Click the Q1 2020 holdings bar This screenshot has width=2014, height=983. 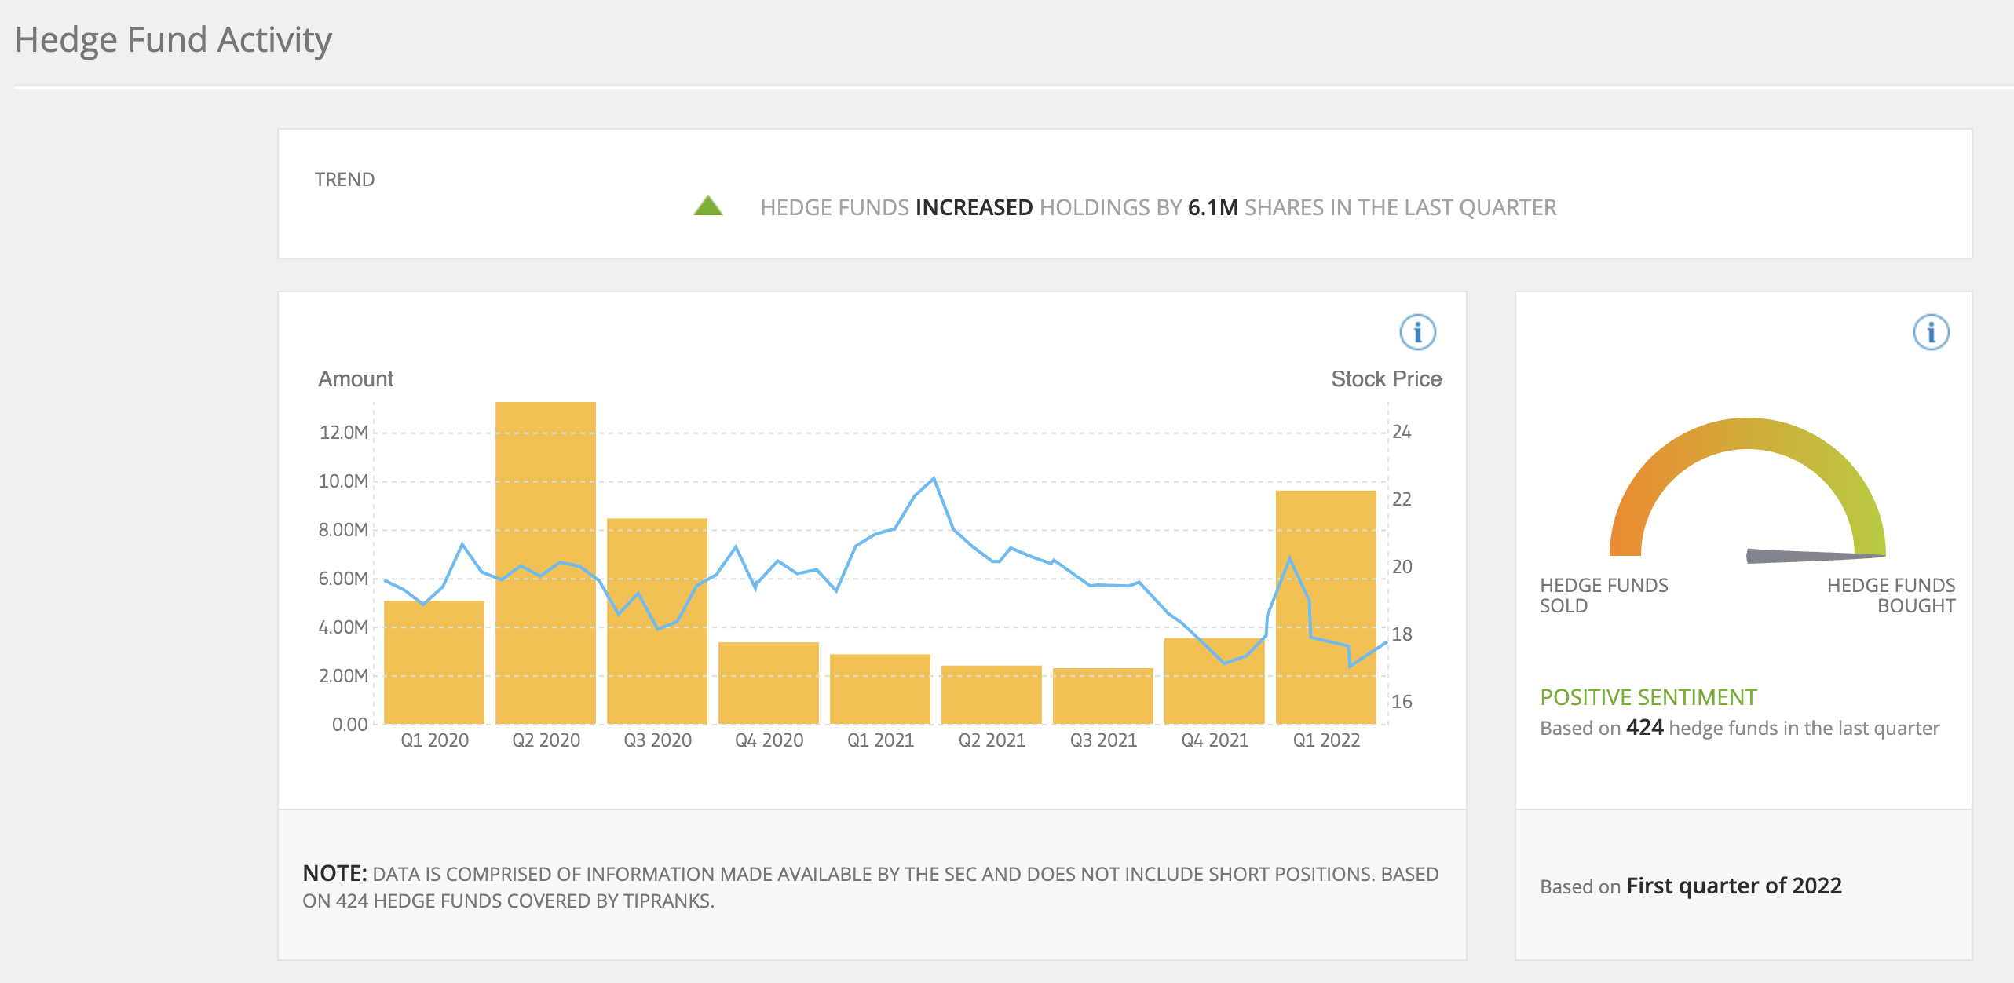coord(434,662)
